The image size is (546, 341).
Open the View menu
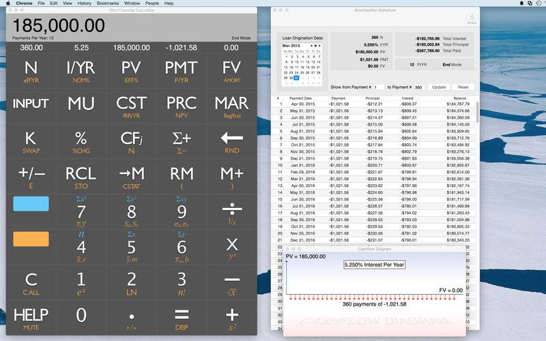[67, 3]
